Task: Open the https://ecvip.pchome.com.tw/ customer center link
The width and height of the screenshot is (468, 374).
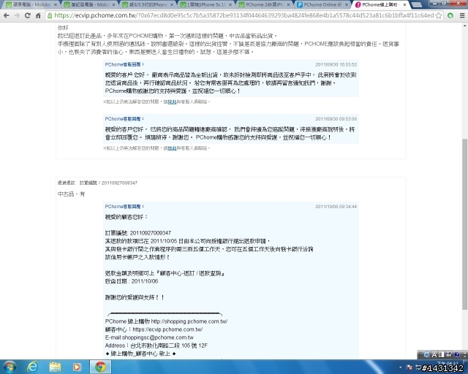Action: click(167, 329)
